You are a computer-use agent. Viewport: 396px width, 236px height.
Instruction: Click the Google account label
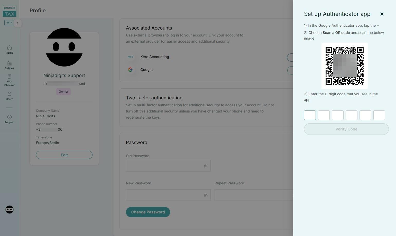[x=146, y=70]
